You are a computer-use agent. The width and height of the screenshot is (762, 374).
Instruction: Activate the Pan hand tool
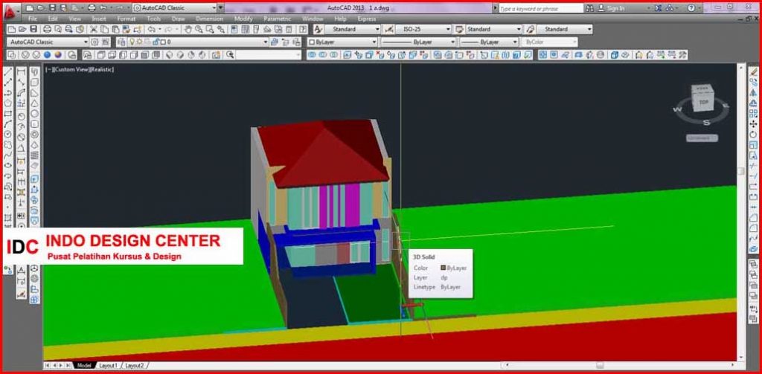188,30
